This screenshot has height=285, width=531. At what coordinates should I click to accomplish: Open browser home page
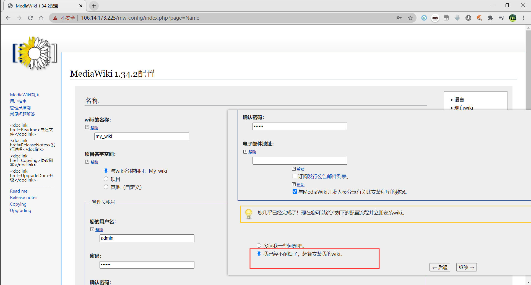41,18
